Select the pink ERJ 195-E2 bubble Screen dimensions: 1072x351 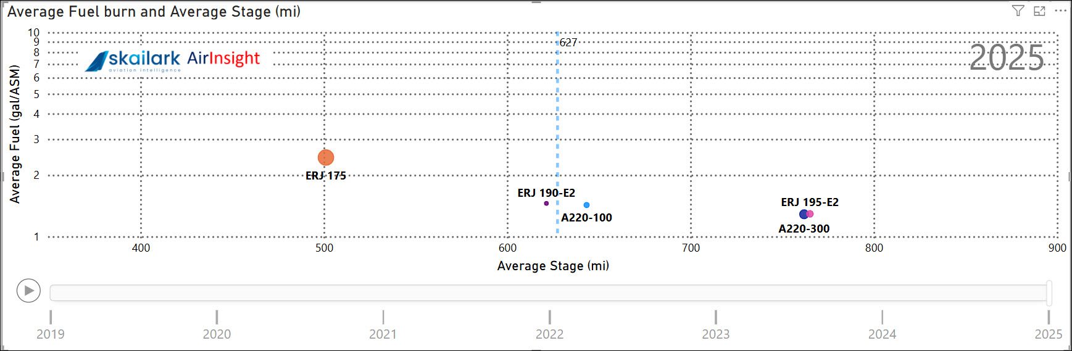coord(811,214)
